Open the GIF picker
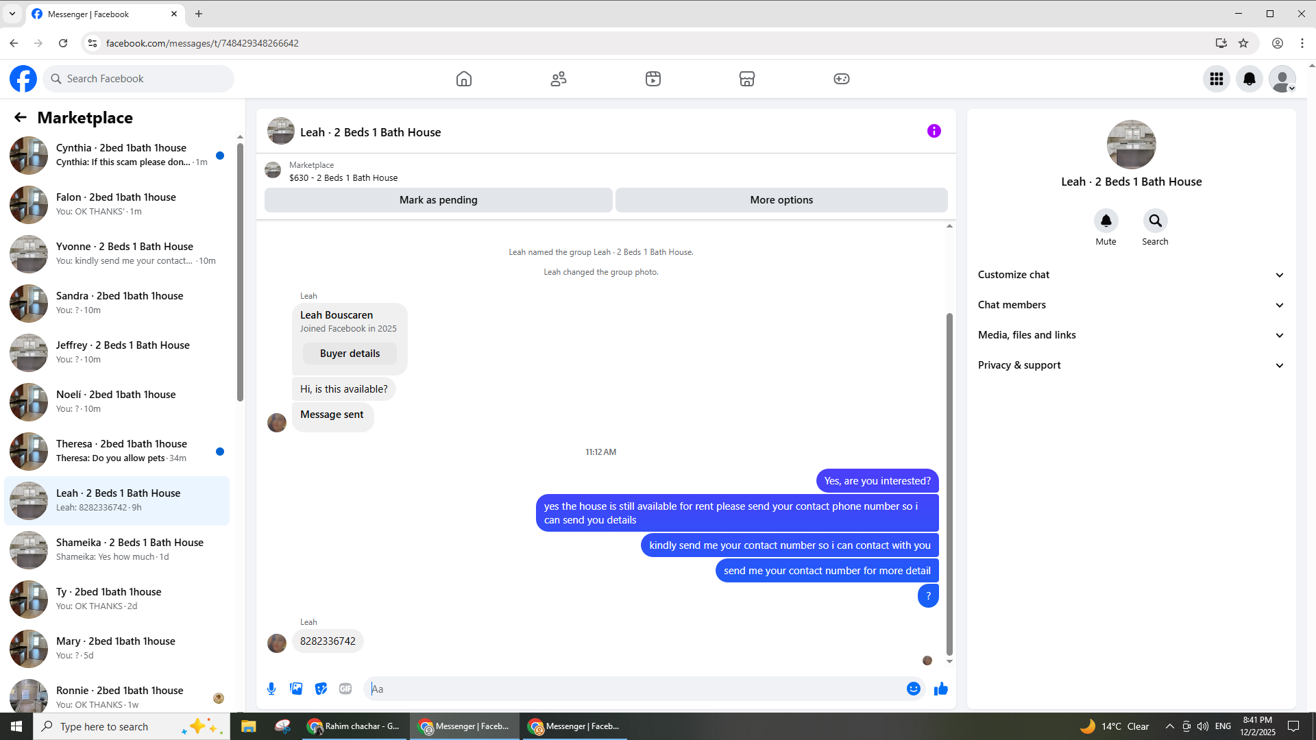This screenshot has width=1316, height=740. click(x=345, y=689)
